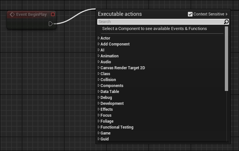Expand the Audio category arrow

(99, 62)
